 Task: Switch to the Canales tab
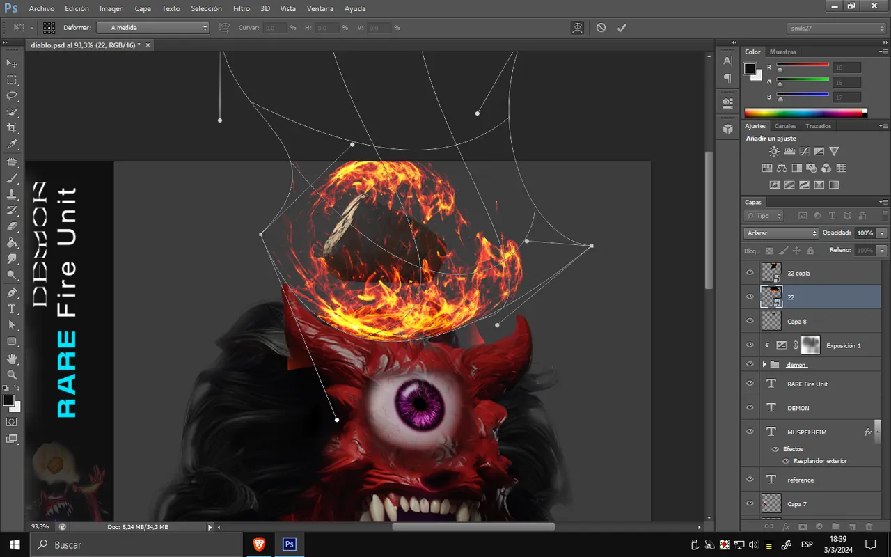click(x=785, y=126)
